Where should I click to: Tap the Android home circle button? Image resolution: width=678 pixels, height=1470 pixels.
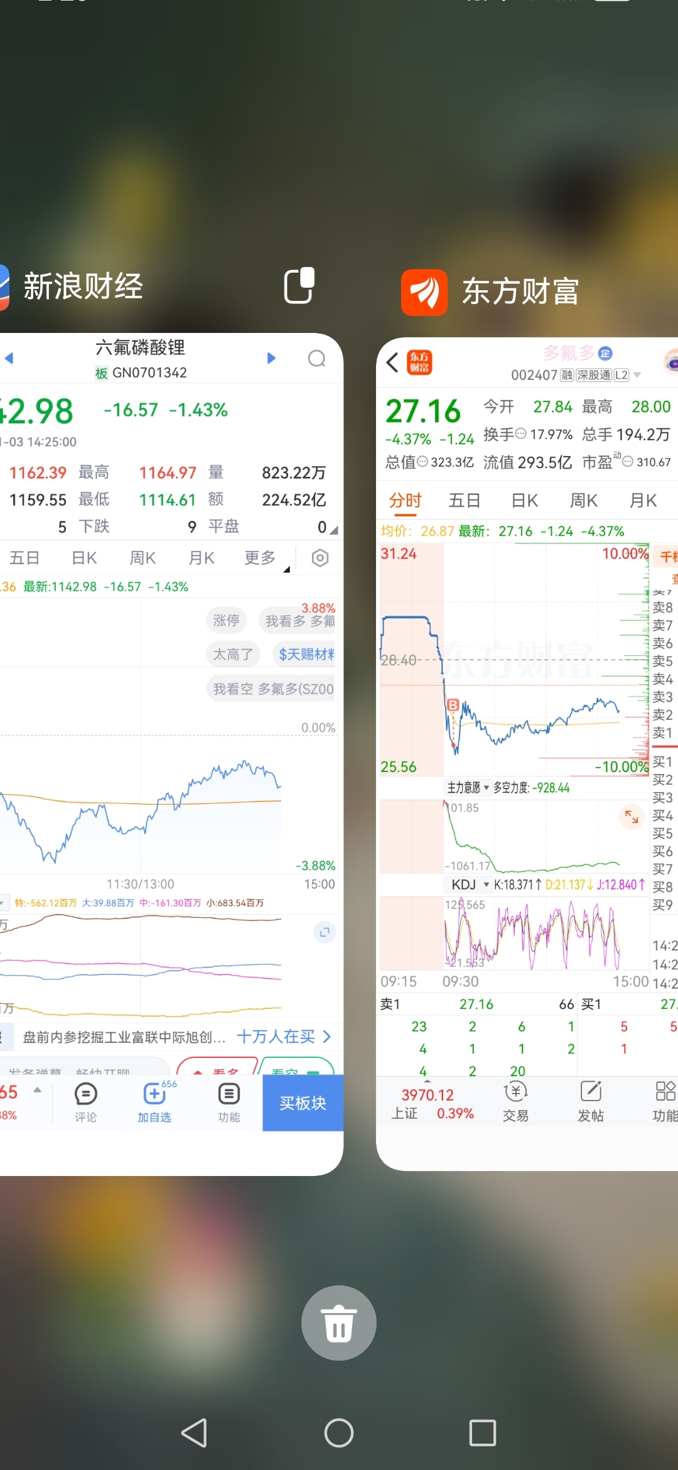click(x=339, y=1433)
